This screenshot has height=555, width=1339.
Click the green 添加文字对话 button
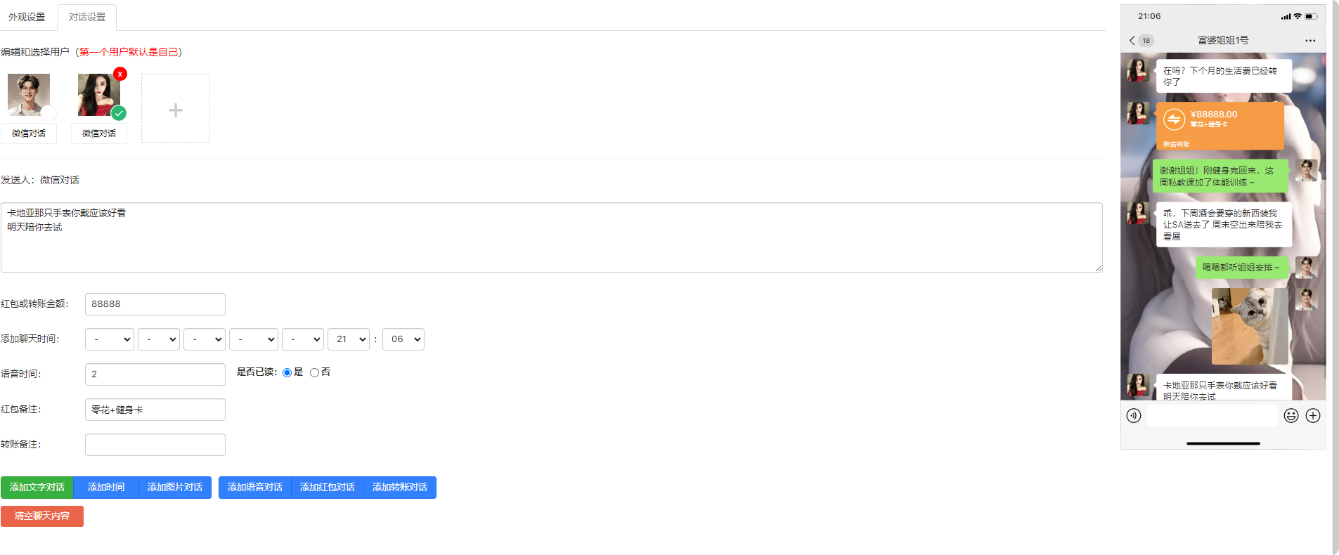37,488
